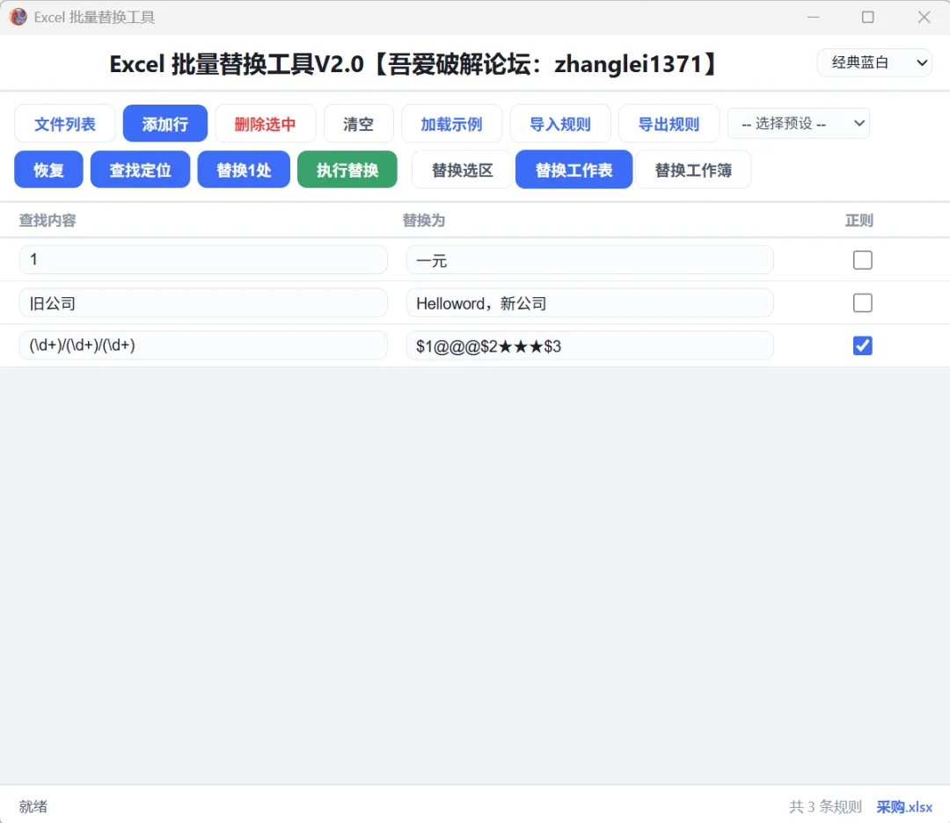Click the 查找内容 column header
The image size is (950, 823).
pos(47,221)
